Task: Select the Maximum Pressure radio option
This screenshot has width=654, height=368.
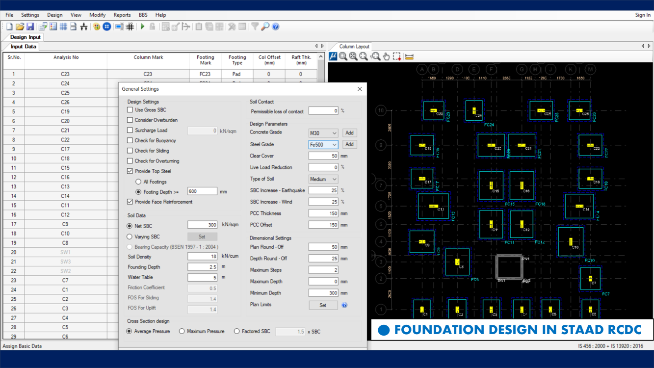Action: [182, 331]
